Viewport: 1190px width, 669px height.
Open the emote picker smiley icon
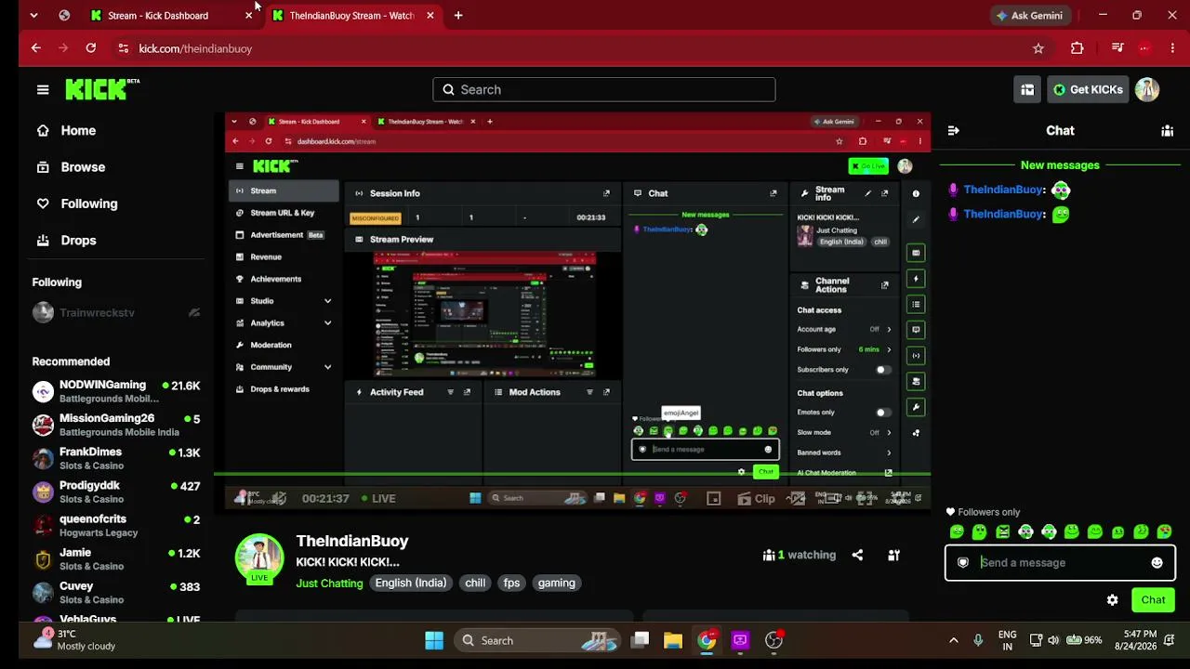click(x=1157, y=562)
